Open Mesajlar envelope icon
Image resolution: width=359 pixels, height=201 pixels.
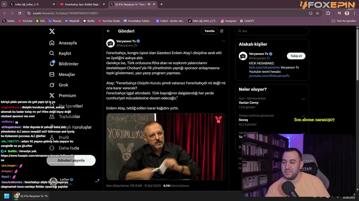[x=52, y=75]
